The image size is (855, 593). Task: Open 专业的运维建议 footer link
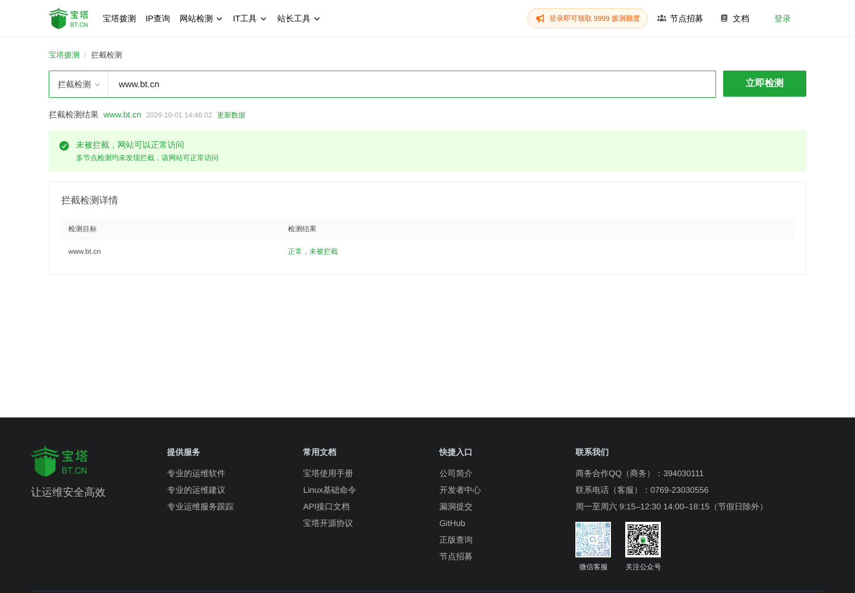coord(196,490)
